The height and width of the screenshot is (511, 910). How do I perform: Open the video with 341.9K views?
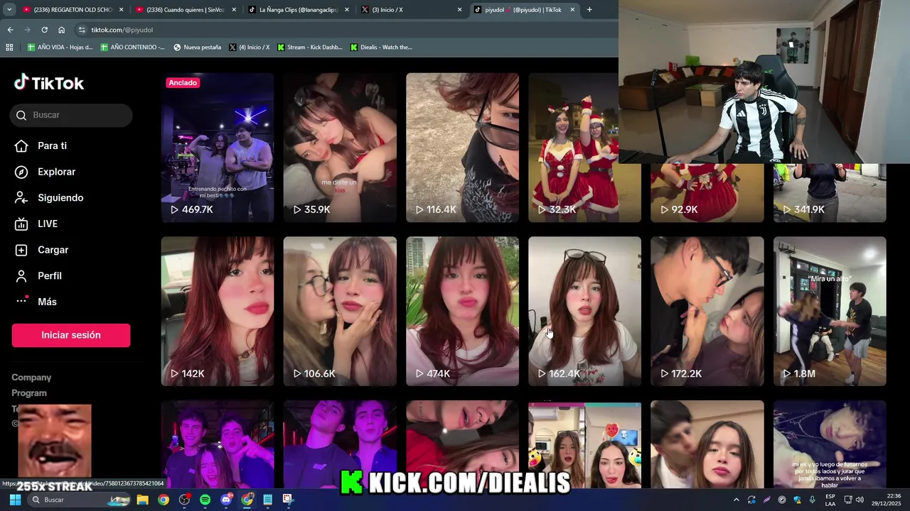[830, 193]
